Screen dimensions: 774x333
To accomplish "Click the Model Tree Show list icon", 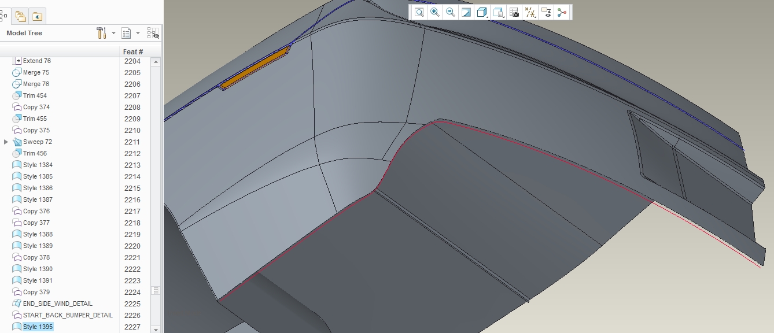I will (127, 33).
